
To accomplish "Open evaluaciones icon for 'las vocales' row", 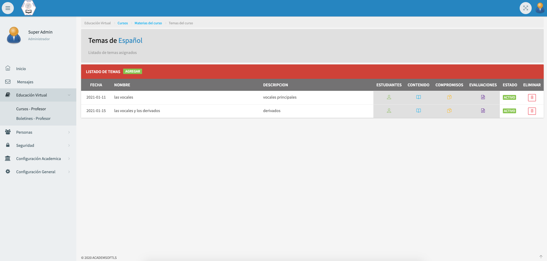I will coord(483,97).
